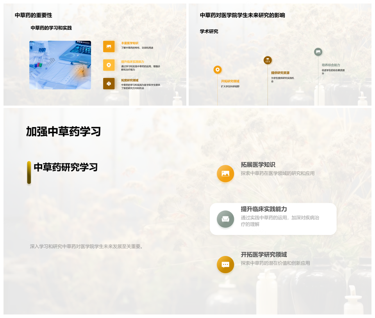Click the 拓展医学知识 heading on the large slide

[x=258, y=165]
